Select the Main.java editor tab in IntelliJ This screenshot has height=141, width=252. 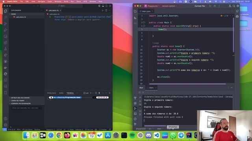click(x=146, y=11)
